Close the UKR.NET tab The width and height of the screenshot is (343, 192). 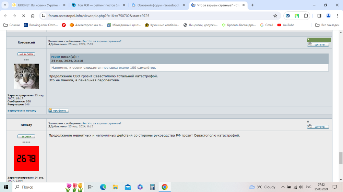click(x=64, y=5)
